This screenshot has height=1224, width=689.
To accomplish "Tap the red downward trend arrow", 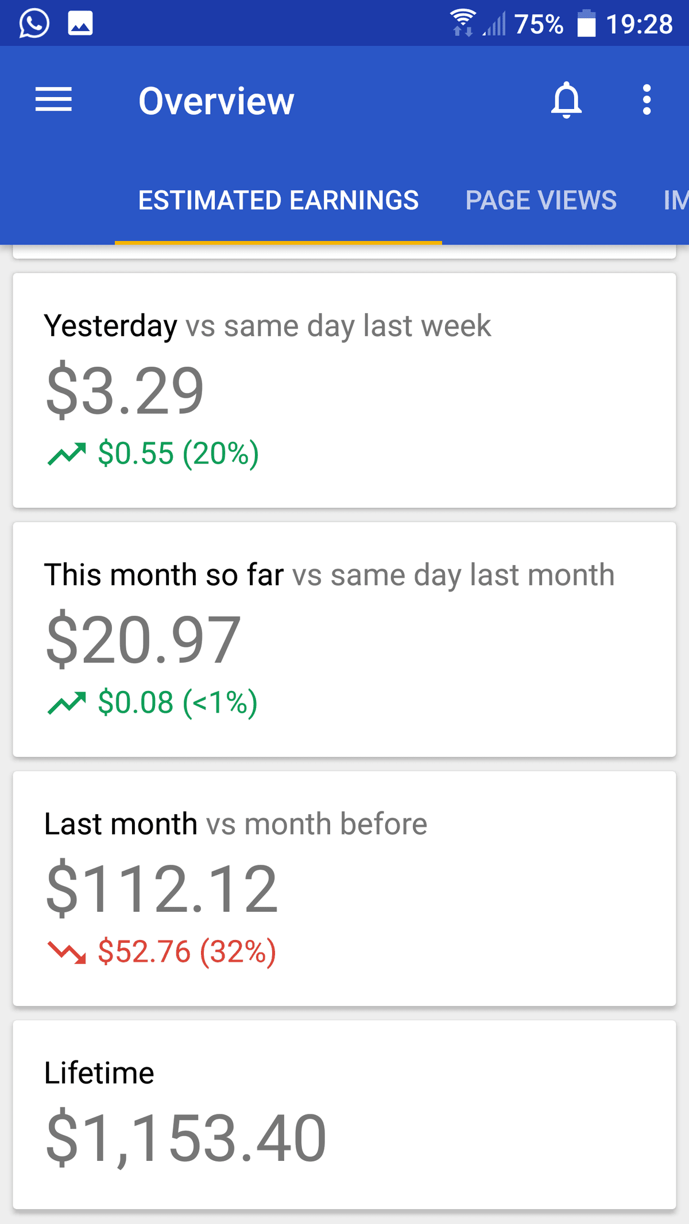I will coord(67,952).
